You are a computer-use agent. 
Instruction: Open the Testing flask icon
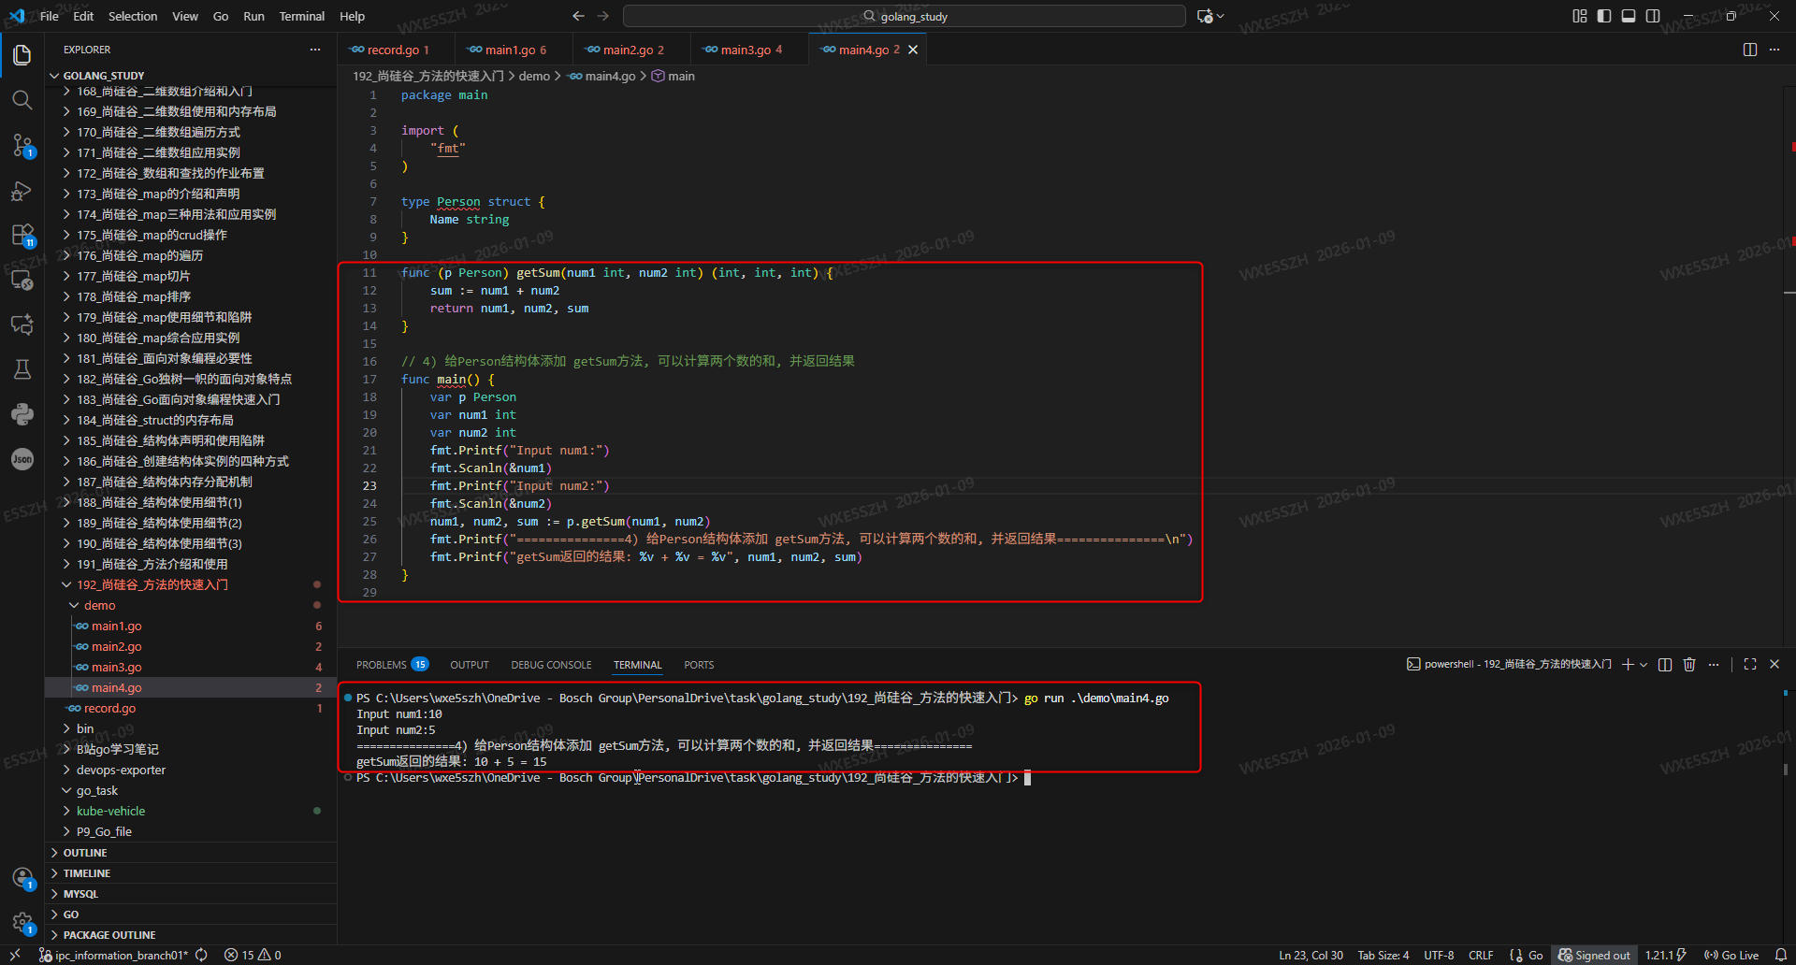pyautogui.click(x=22, y=369)
